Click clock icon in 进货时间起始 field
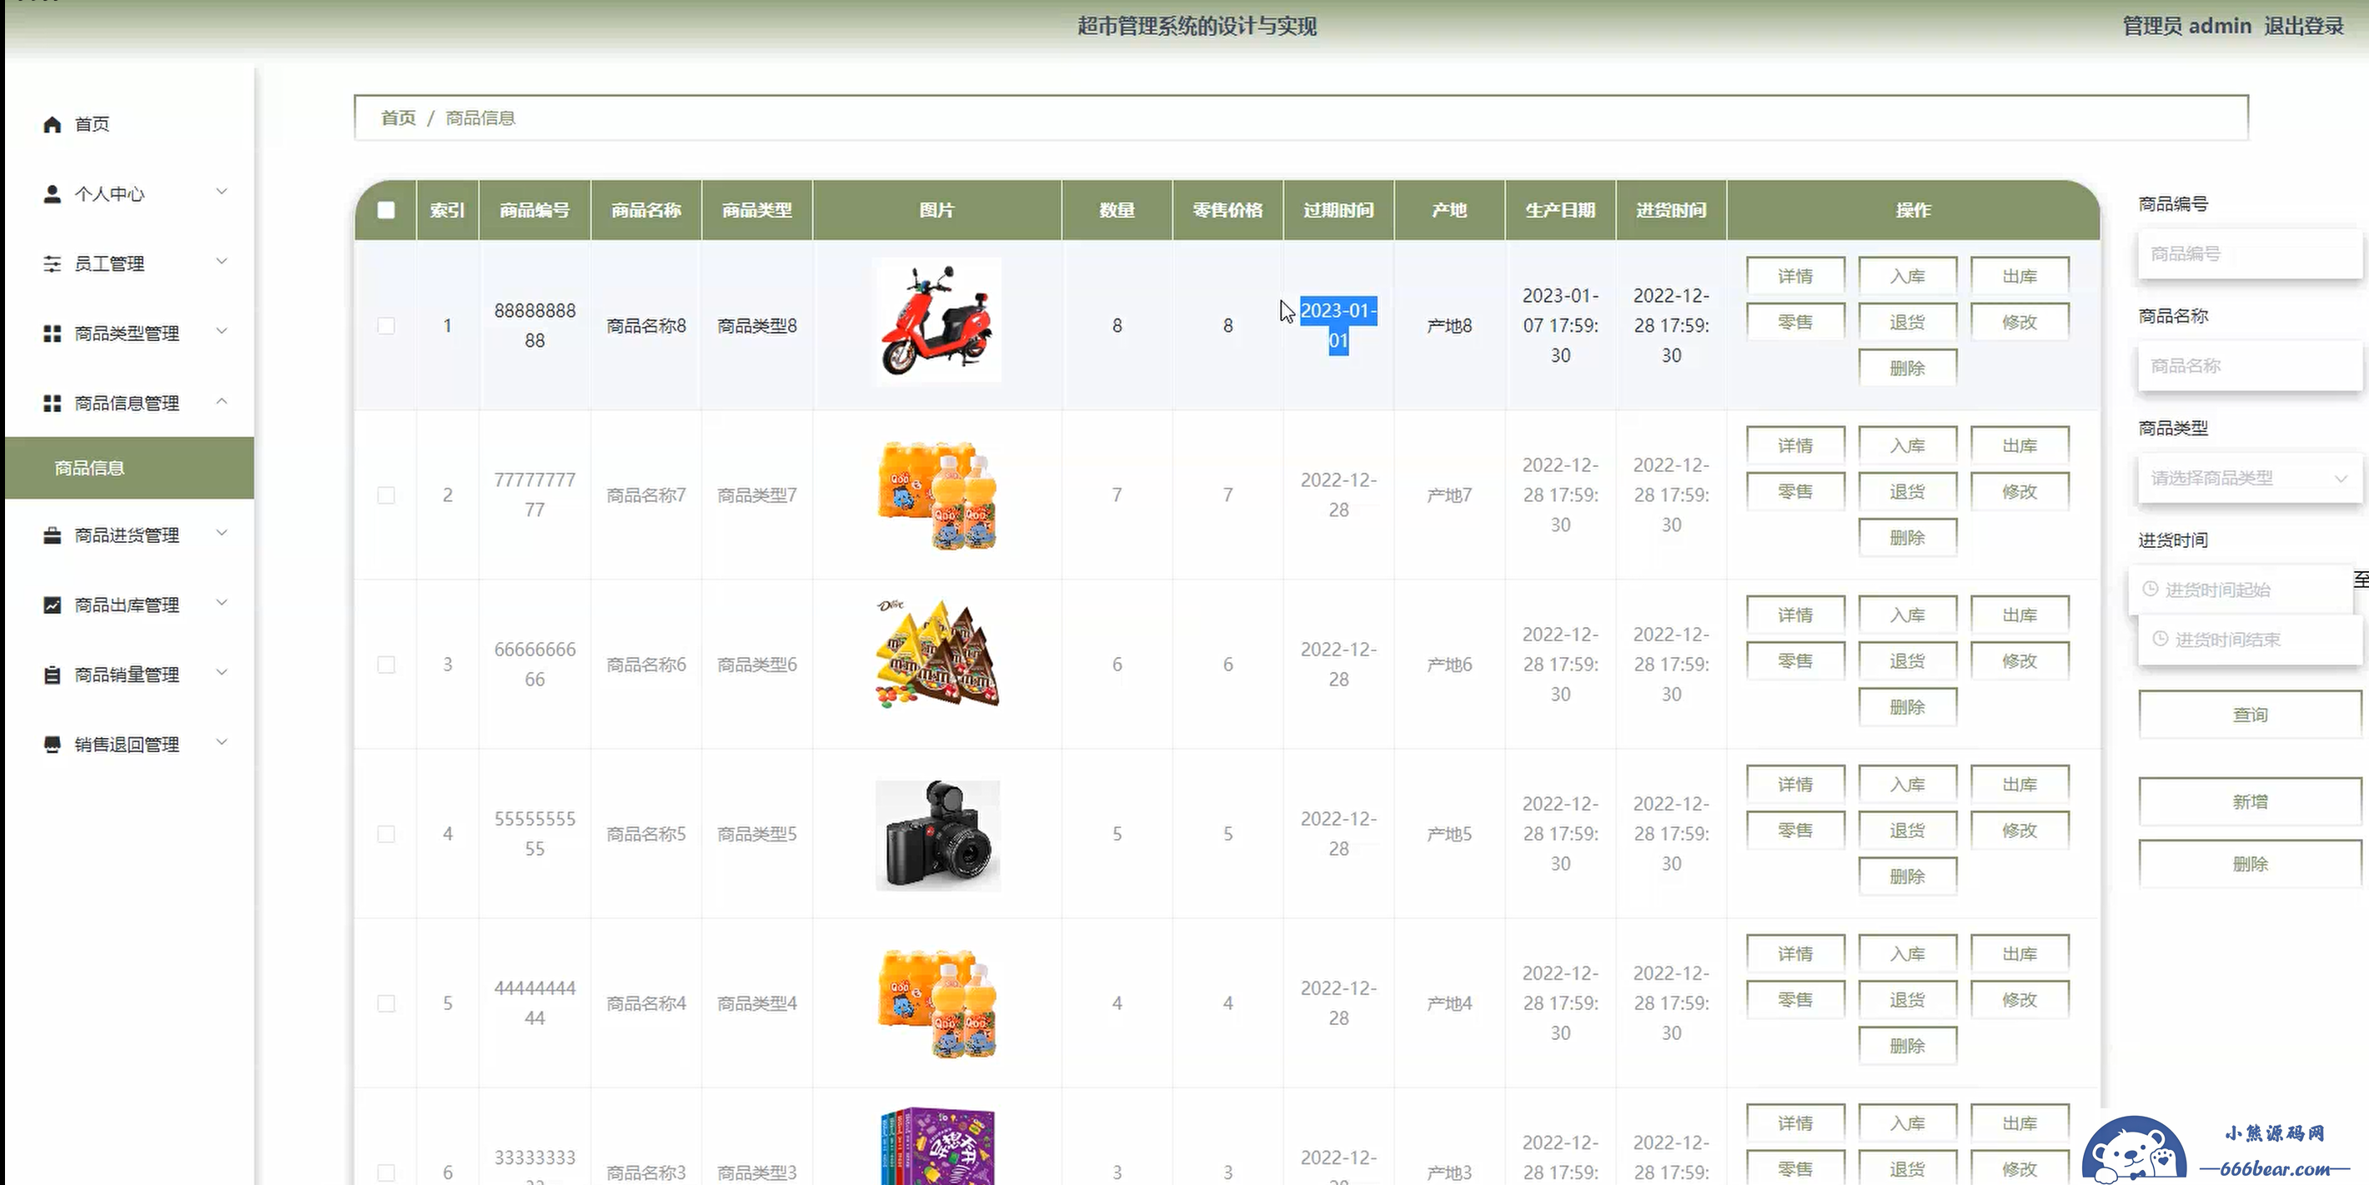 [x=2151, y=589]
